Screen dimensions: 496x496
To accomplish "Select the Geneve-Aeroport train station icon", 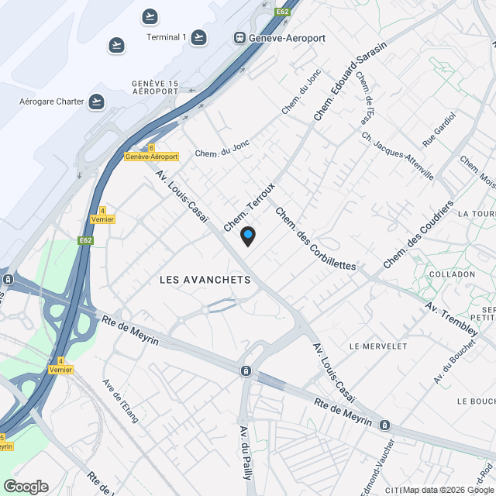I will pyautogui.click(x=239, y=38).
